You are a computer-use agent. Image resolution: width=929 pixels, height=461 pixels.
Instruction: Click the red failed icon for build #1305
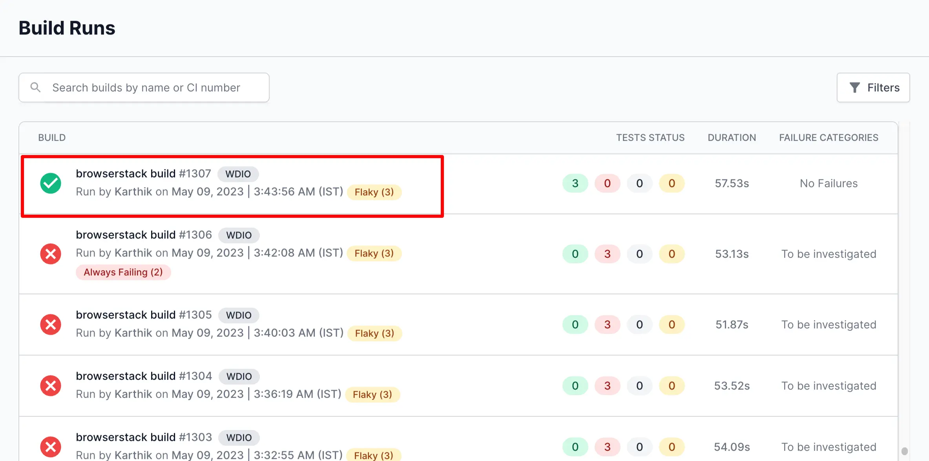(x=51, y=324)
